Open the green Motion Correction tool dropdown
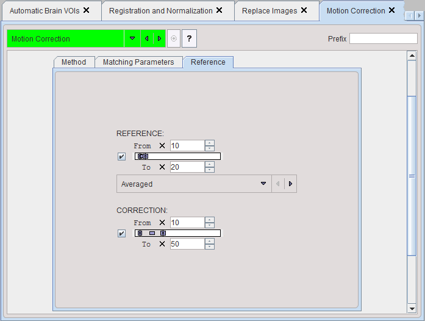The image size is (425, 321). pos(132,38)
